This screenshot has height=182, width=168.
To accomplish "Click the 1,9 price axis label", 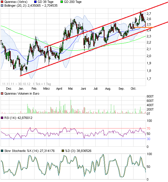I will point(149,63).
